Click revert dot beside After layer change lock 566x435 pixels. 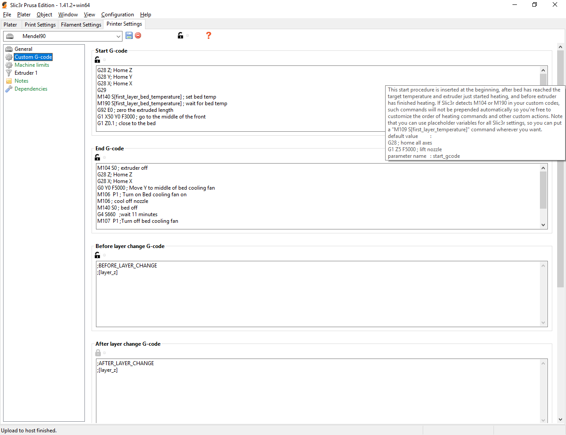(104, 353)
